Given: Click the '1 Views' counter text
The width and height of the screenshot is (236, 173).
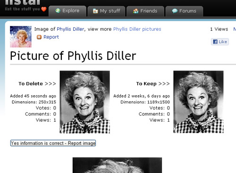Looking at the screenshot, I should [x=219, y=29].
